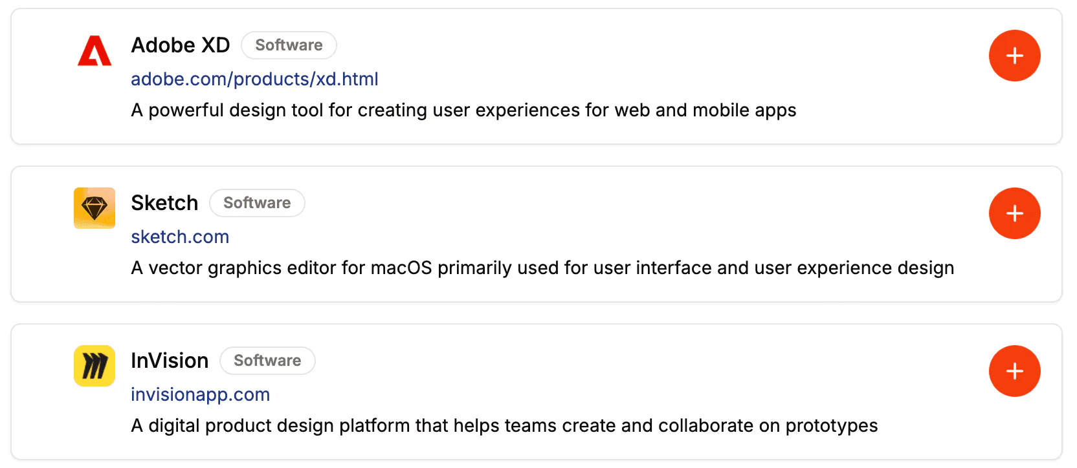Open the adobe.com/products/xd.html link

[x=254, y=79]
